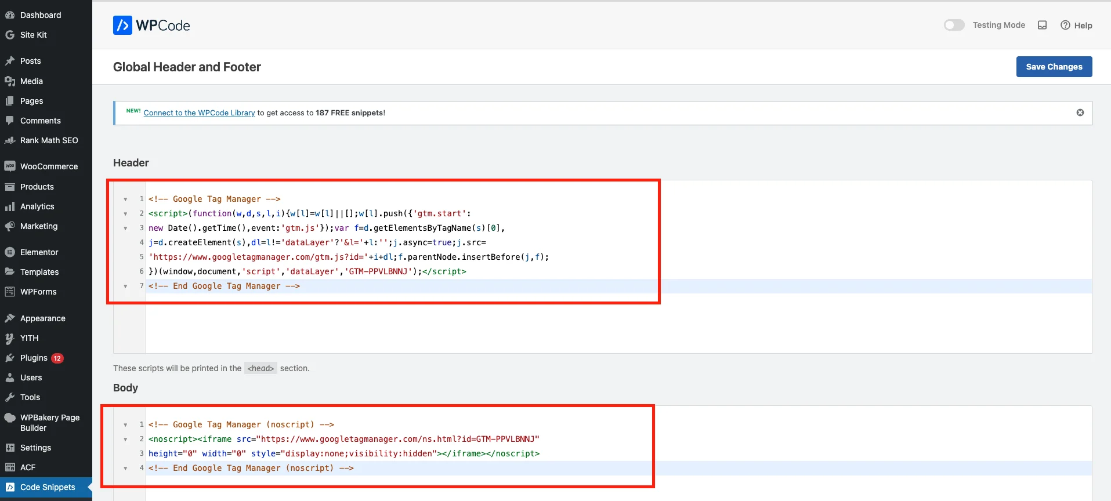Open the WooCommerce menu item
The image size is (1111, 501).
46,166
